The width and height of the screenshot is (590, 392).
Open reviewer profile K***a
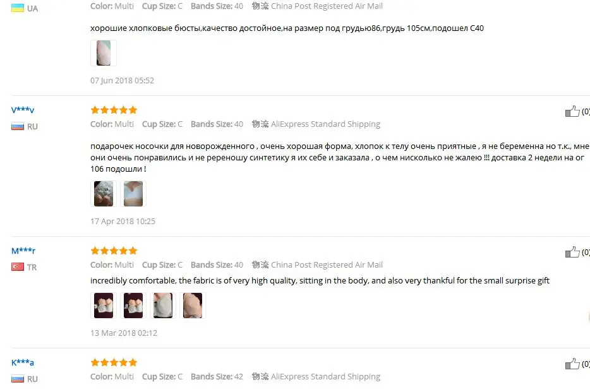click(x=23, y=363)
